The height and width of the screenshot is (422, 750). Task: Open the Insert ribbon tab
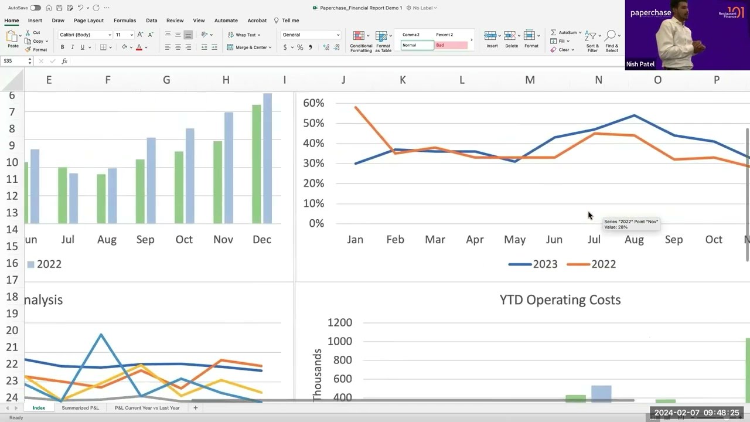(35, 21)
